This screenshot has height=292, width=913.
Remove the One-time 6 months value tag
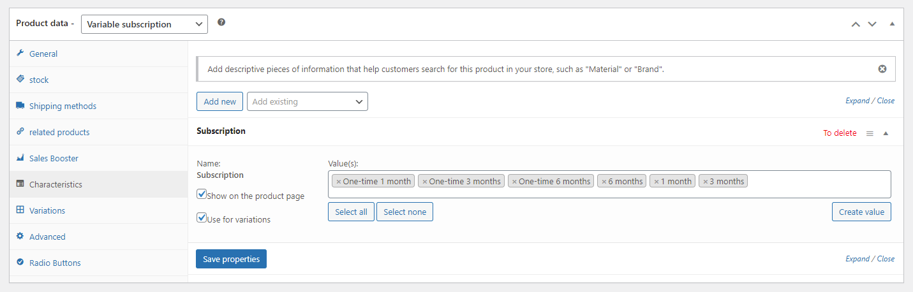(514, 182)
